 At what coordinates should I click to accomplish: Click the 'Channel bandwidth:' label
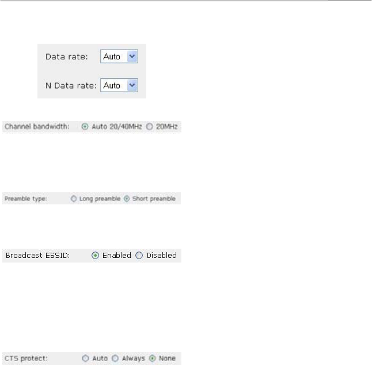tap(37, 127)
